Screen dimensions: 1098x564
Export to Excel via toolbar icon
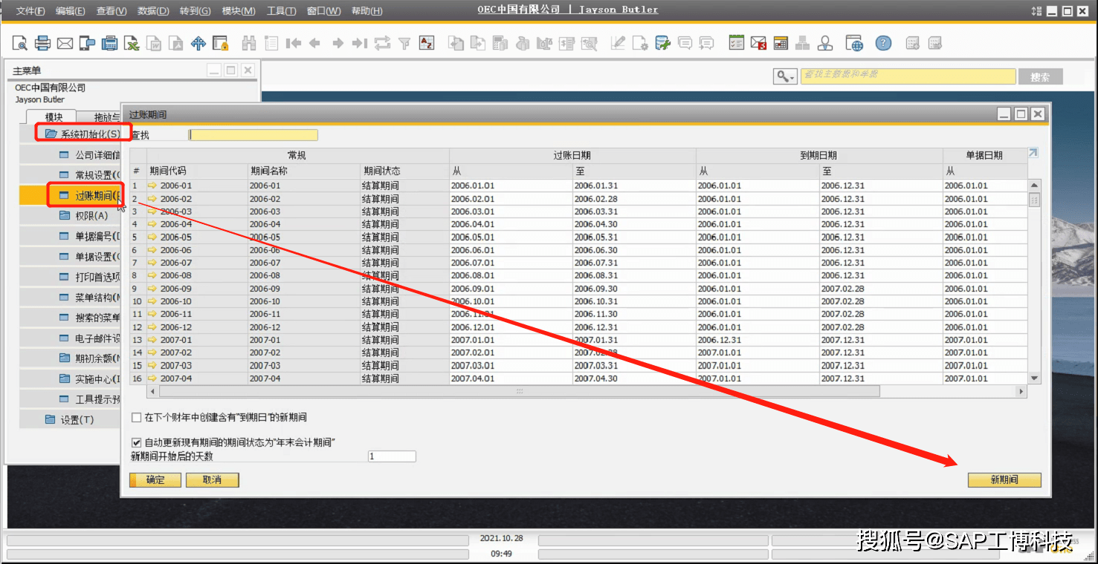click(x=132, y=43)
